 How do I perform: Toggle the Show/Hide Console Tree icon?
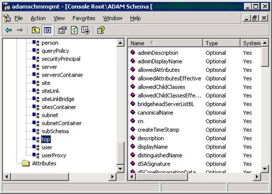(x=47, y=30)
